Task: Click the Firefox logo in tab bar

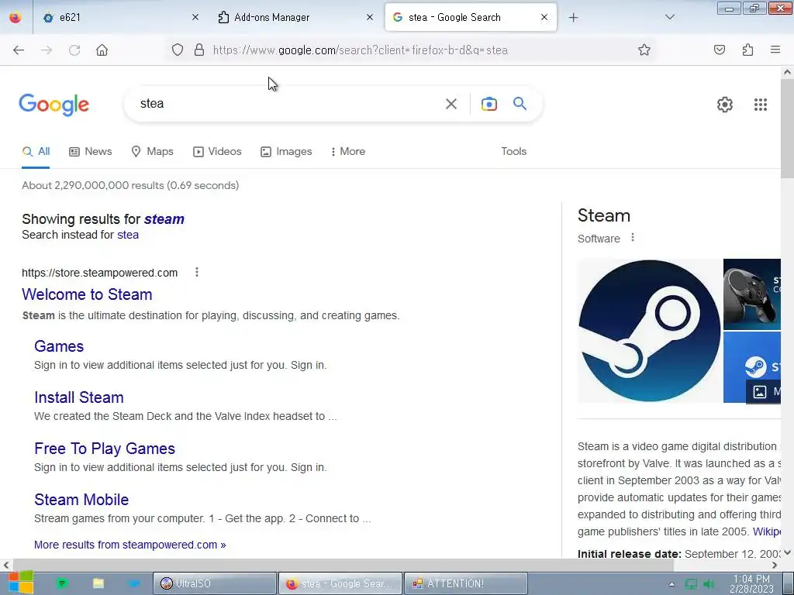Action: point(16,18)
